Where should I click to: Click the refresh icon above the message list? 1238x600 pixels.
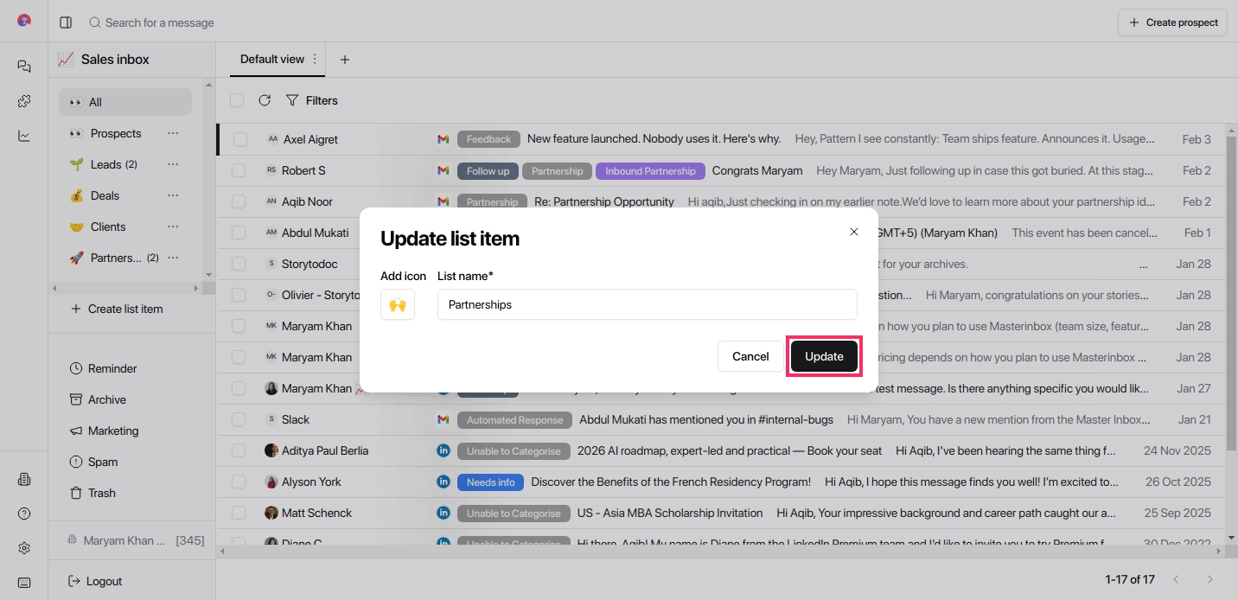265,100
